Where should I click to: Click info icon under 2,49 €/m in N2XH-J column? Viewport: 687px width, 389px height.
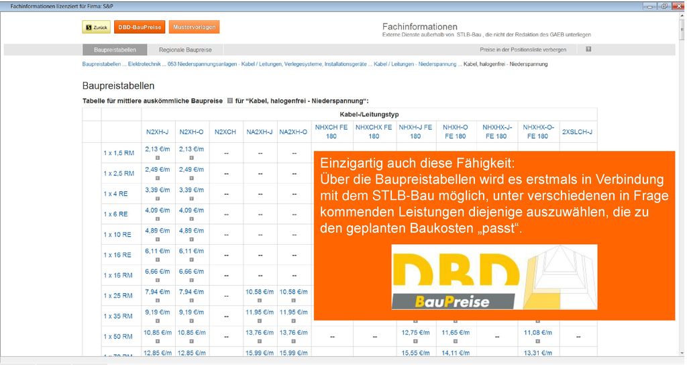158,178
